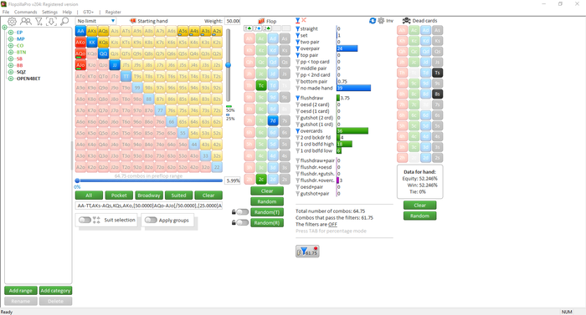Click the Weight value input field
586x315 pixels.
[x=233, y=21]
